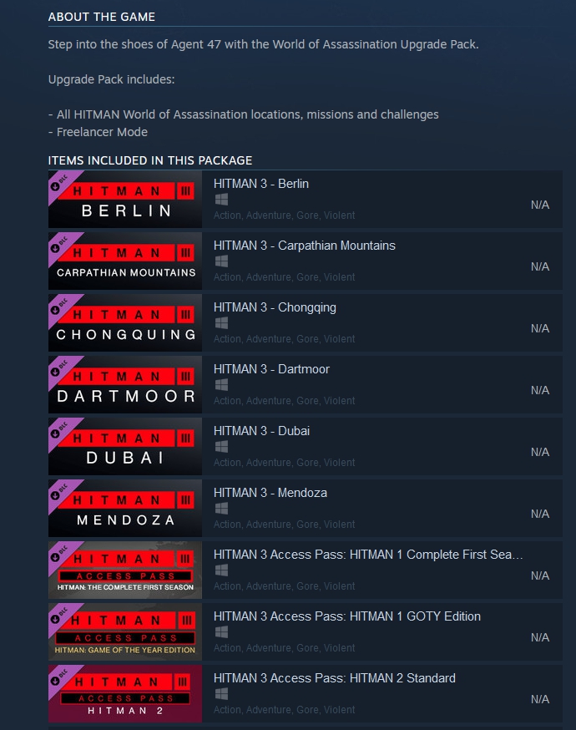Click the Windows icon under HITMAN 3 - Dubai
The width and height of the screenshot is (576, 730).
[221, 447]
